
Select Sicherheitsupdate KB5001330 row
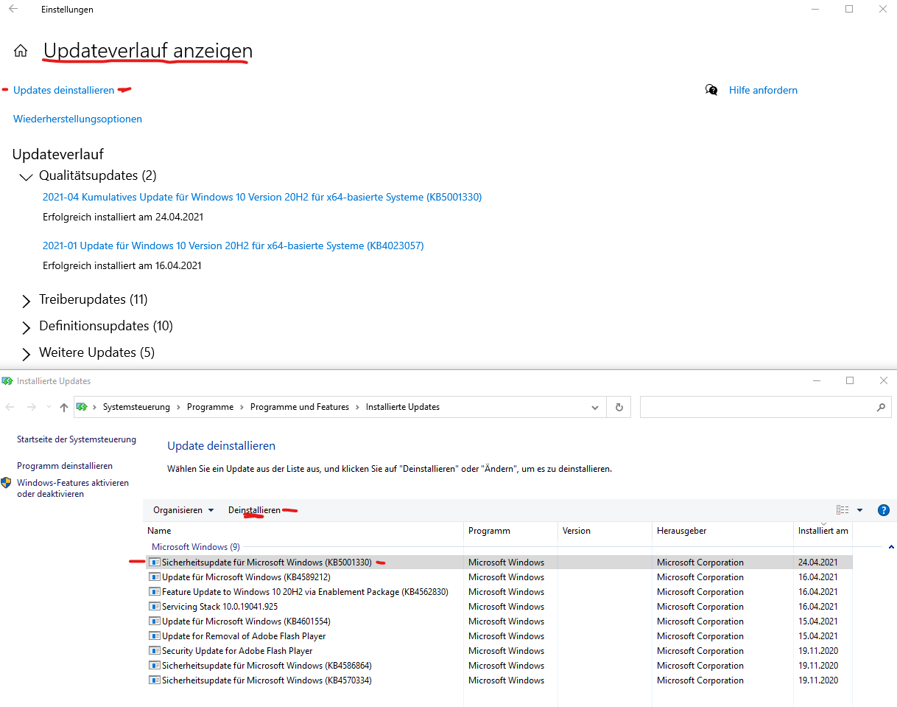click(x=498, y=563)
